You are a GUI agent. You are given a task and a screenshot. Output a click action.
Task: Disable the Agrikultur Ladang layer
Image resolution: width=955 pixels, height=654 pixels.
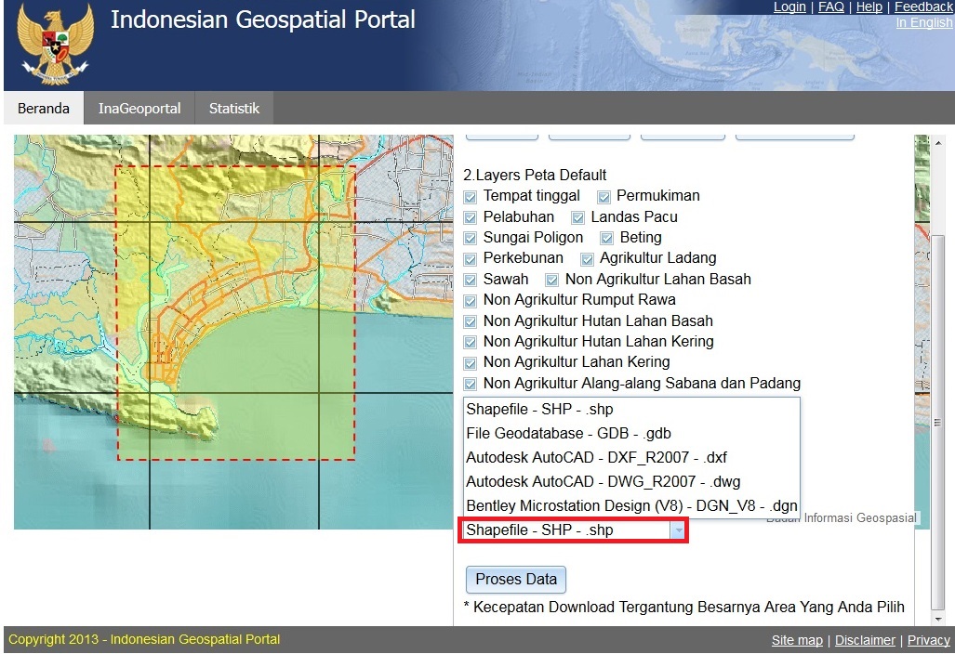coord(587,259)
